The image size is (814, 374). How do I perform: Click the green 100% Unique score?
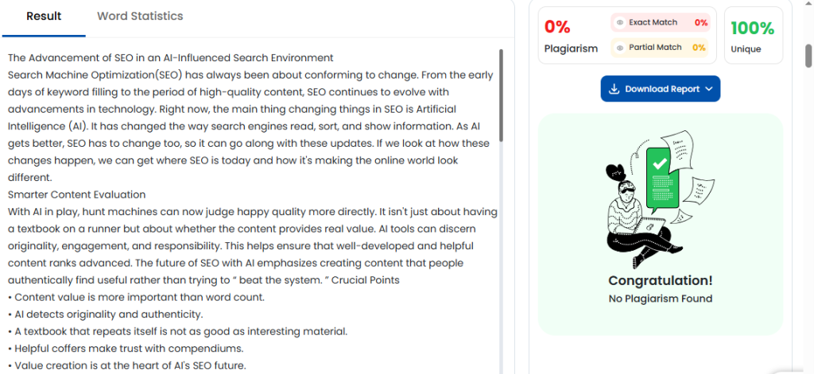(x=752, y=29)
